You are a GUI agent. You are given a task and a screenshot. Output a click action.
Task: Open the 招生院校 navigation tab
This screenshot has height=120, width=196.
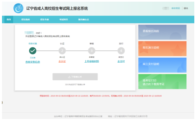(x=25, y=19)
